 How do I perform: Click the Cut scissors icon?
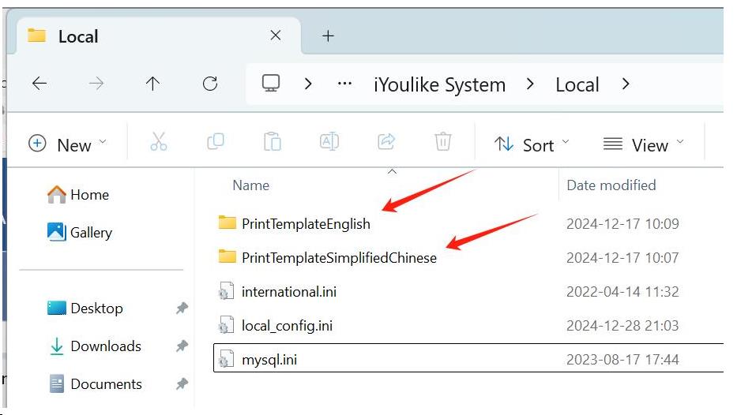159,143
